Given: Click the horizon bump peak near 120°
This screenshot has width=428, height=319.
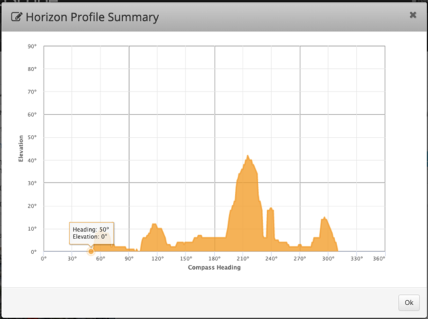Looking at the screenshot, I should pyautogui.click(x=154, y=225).
